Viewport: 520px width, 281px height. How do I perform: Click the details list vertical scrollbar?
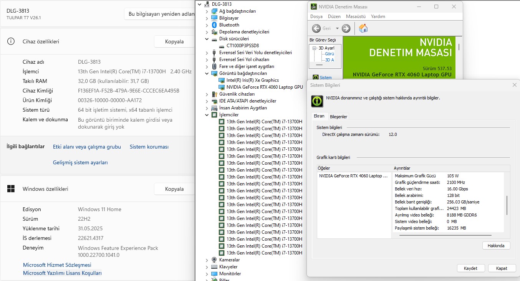[x=507, y=205]
